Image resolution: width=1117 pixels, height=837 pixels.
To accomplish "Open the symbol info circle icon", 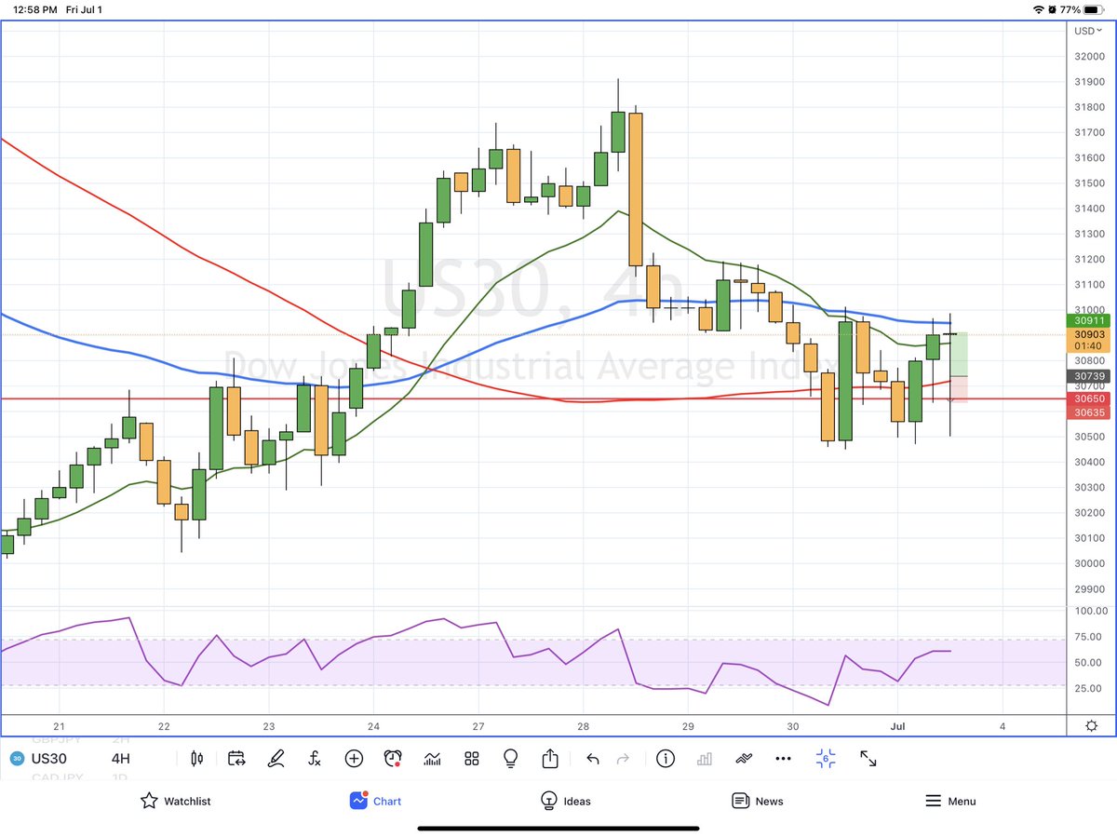I will pyautogui.click(x=665, y=759).
